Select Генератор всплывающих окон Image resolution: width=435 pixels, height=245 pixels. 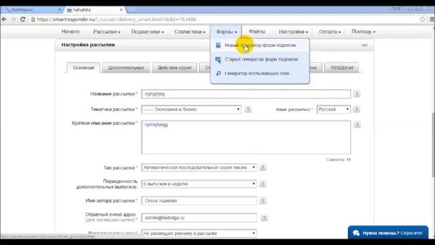point(260,73)
